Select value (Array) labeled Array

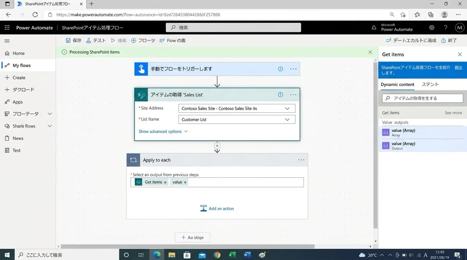pos(423,133)
